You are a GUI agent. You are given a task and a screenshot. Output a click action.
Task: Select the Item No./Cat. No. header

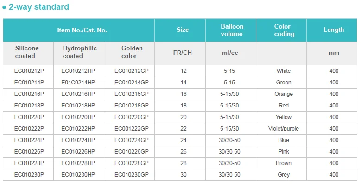(x=82, y=30)
